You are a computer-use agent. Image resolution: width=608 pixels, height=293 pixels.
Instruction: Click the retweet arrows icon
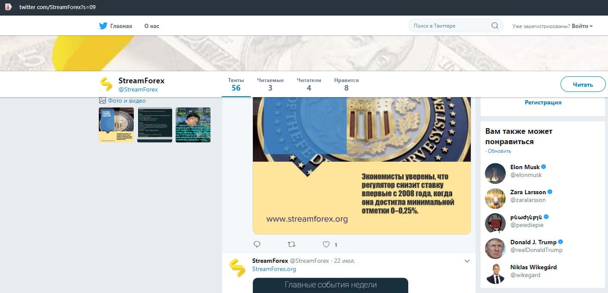(292, 244)
